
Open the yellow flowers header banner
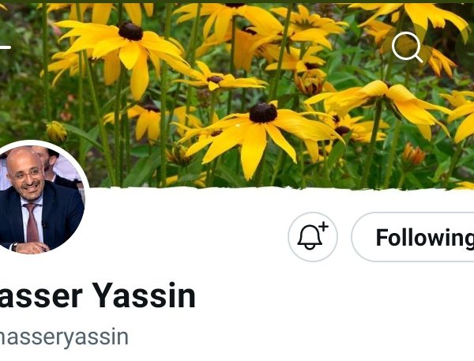point(237,94)
